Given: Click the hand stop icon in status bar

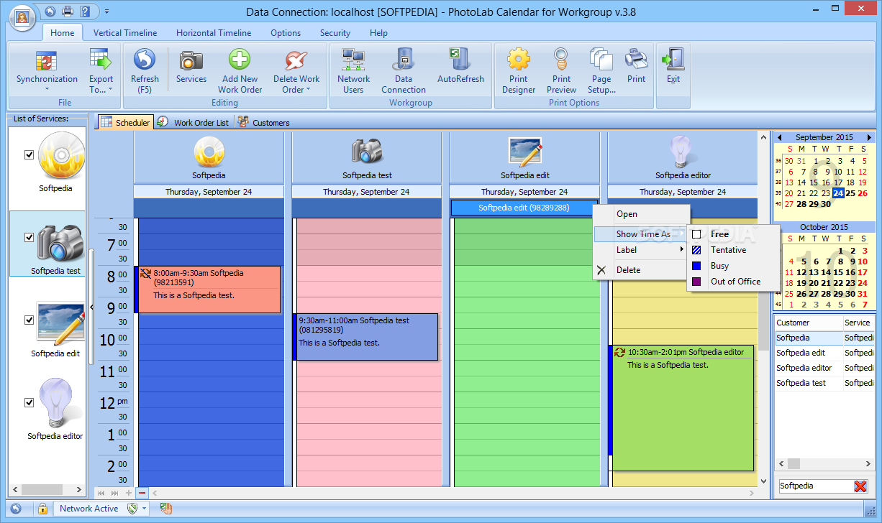Looking at the screenshot, I should point(166,509).
